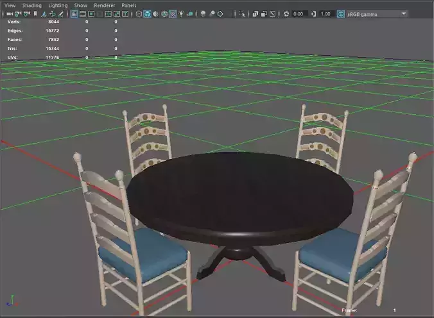Open the Panels menu
Screen dimensions: 434x318
tap(128, 5)
